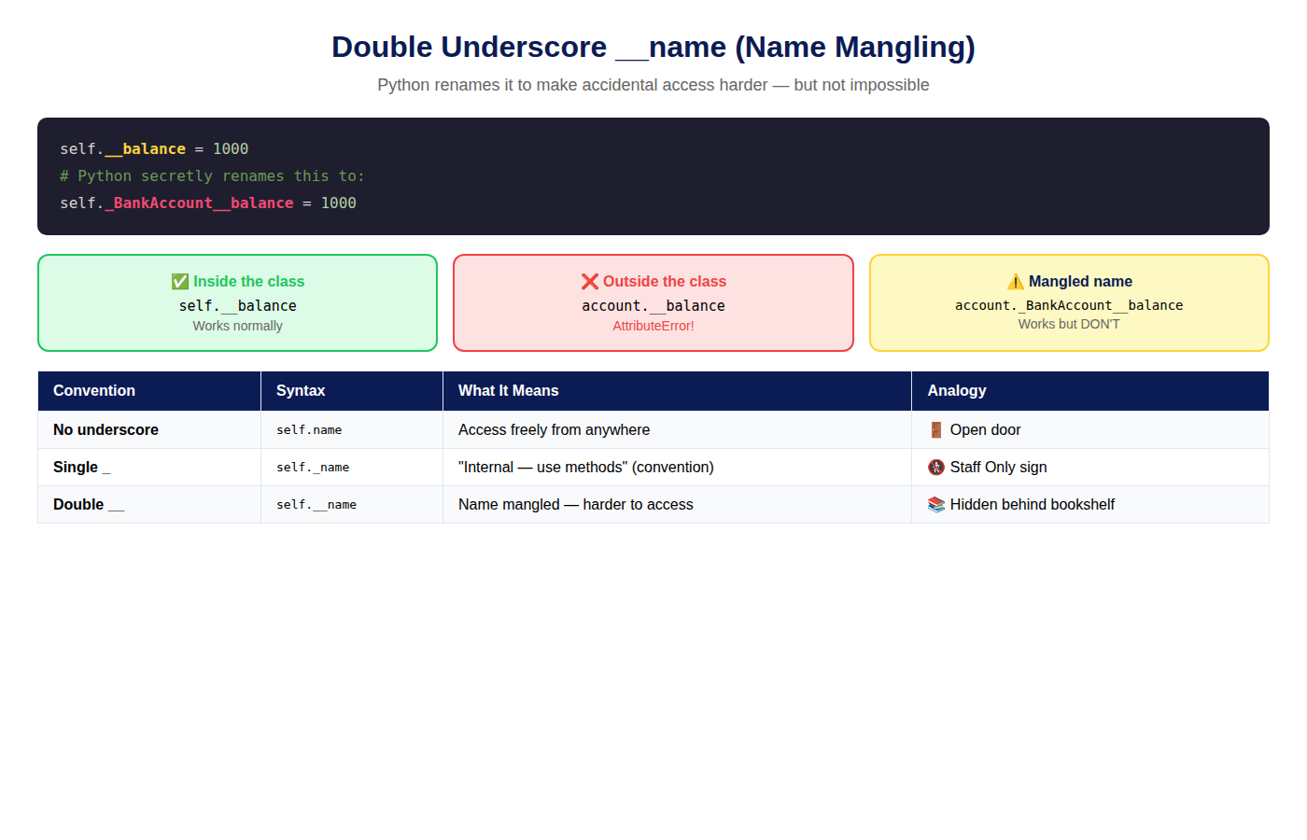Select the Convention column header
This screenshot has width=1307, height=840.
tap(149, 391)
